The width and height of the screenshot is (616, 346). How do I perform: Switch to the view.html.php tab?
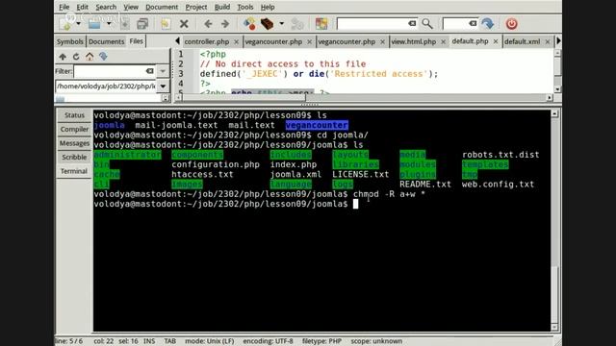tap(414, 41)
